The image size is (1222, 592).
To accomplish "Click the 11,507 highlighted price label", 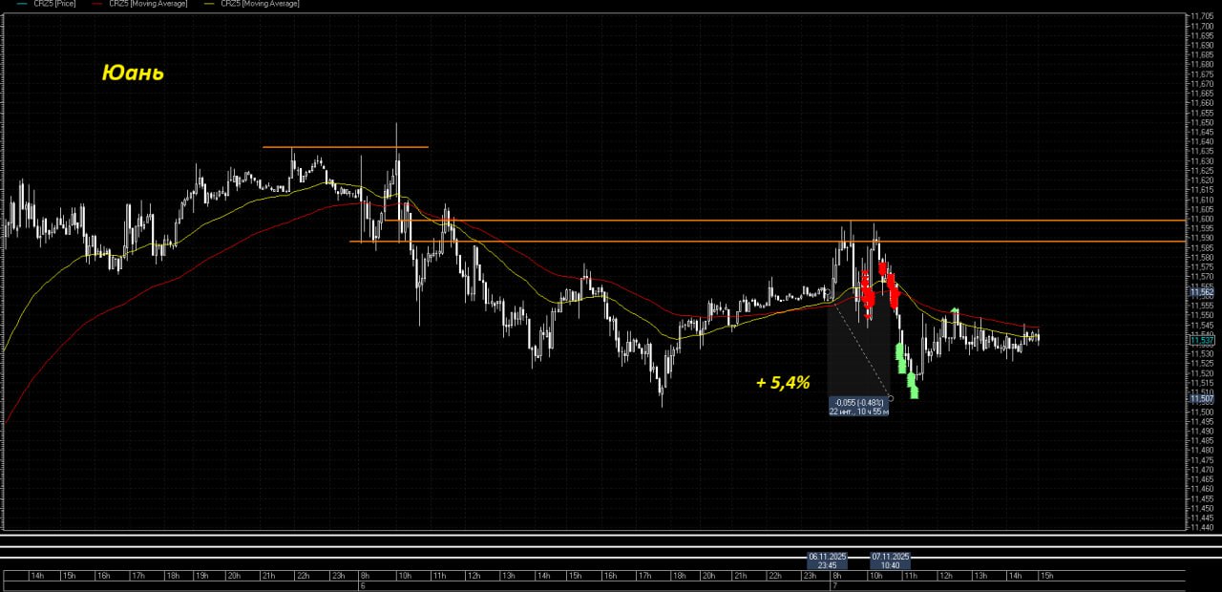I will point(1202,398).
